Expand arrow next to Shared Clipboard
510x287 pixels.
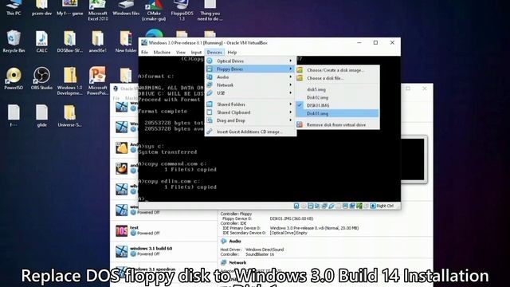coord(290,112)
